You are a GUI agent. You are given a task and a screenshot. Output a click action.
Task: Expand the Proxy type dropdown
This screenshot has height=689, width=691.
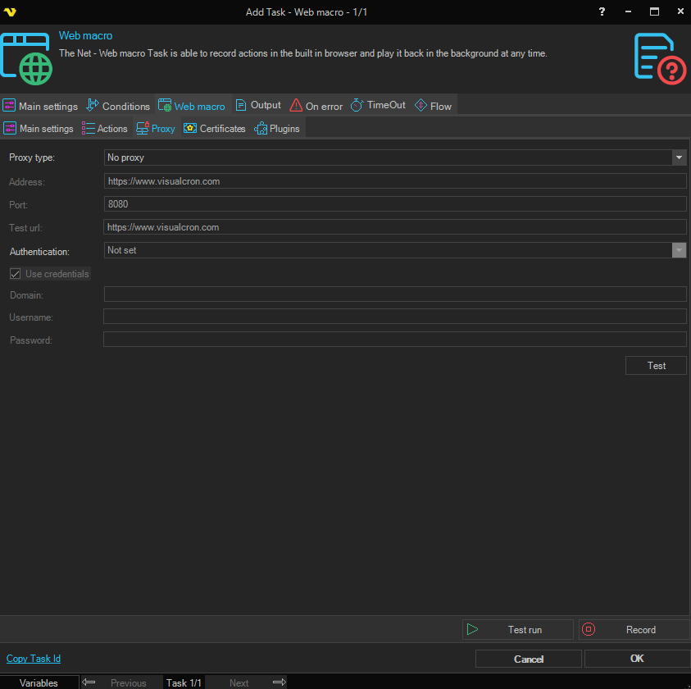coord(679,157)
